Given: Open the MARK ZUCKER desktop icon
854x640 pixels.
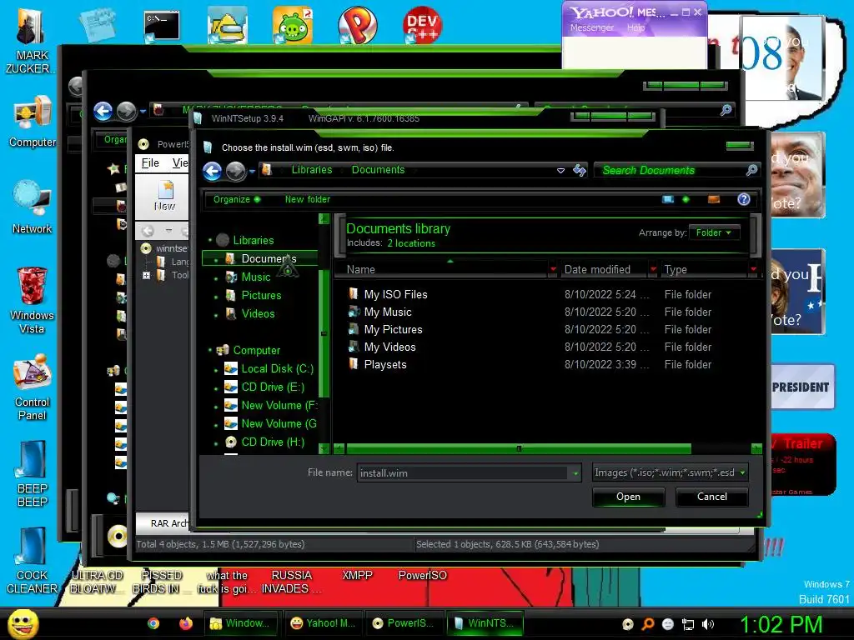Looking at the screenshot, I should click(x=31, y=39).
